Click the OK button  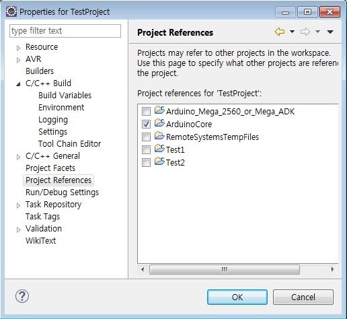(x=237, y=297)
